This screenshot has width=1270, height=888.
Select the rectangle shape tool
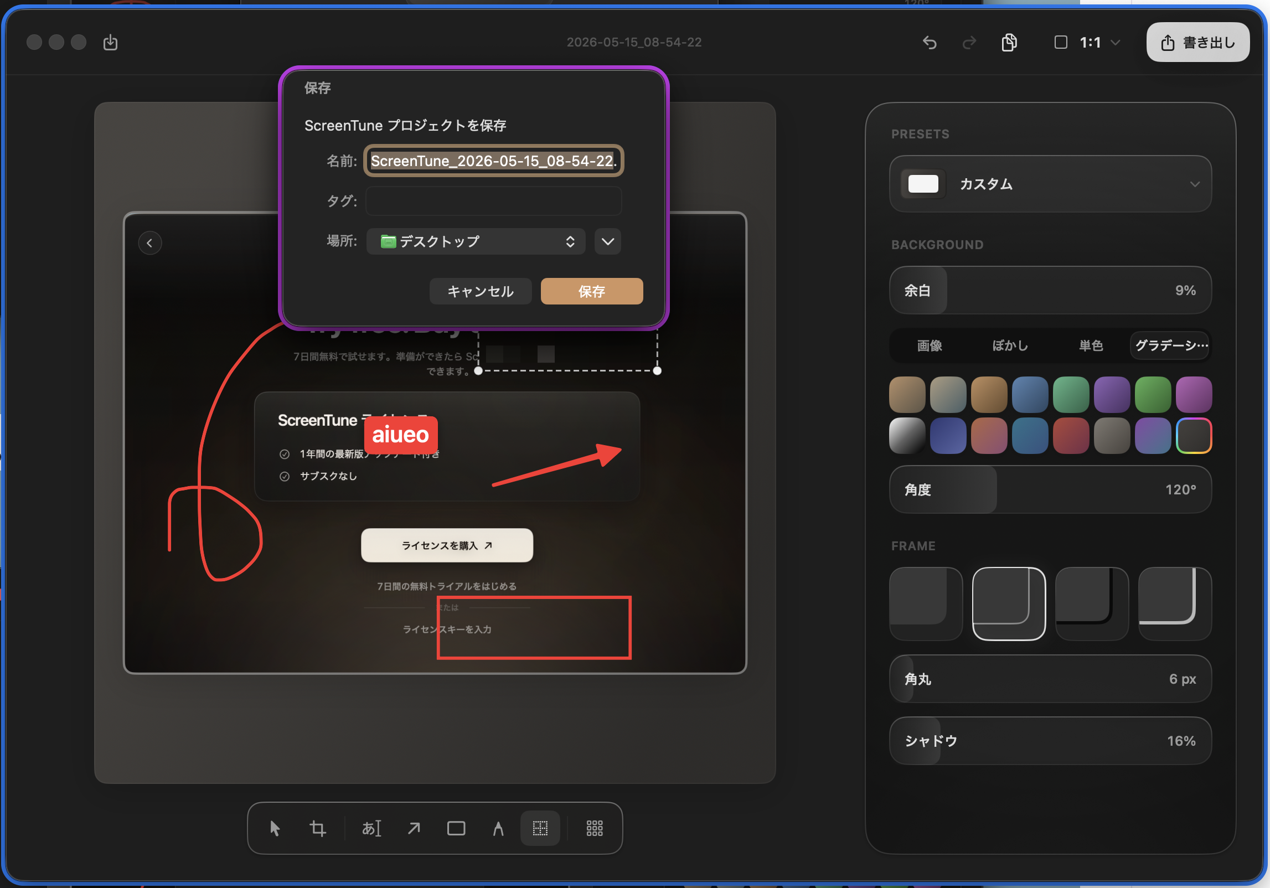pos(456,828)
